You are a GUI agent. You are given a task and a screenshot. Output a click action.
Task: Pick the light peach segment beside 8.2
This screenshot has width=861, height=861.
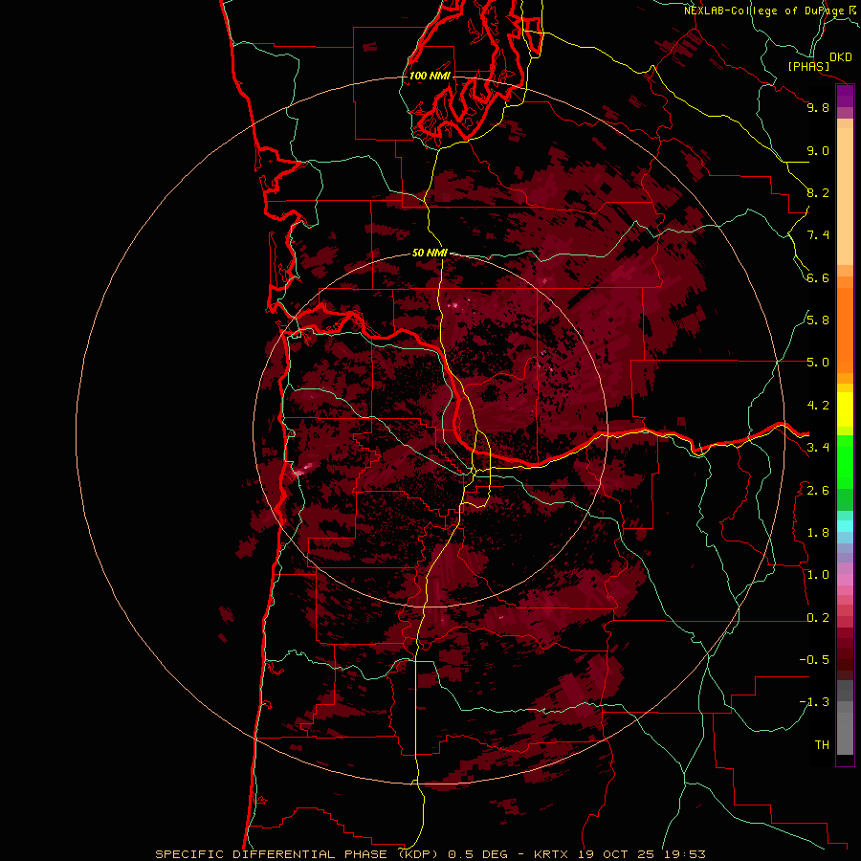(845, 196)
